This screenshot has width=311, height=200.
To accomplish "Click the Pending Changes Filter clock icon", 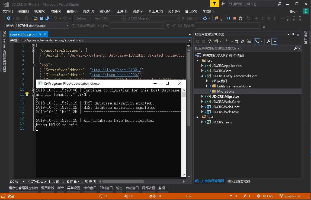I will (228, 41).
